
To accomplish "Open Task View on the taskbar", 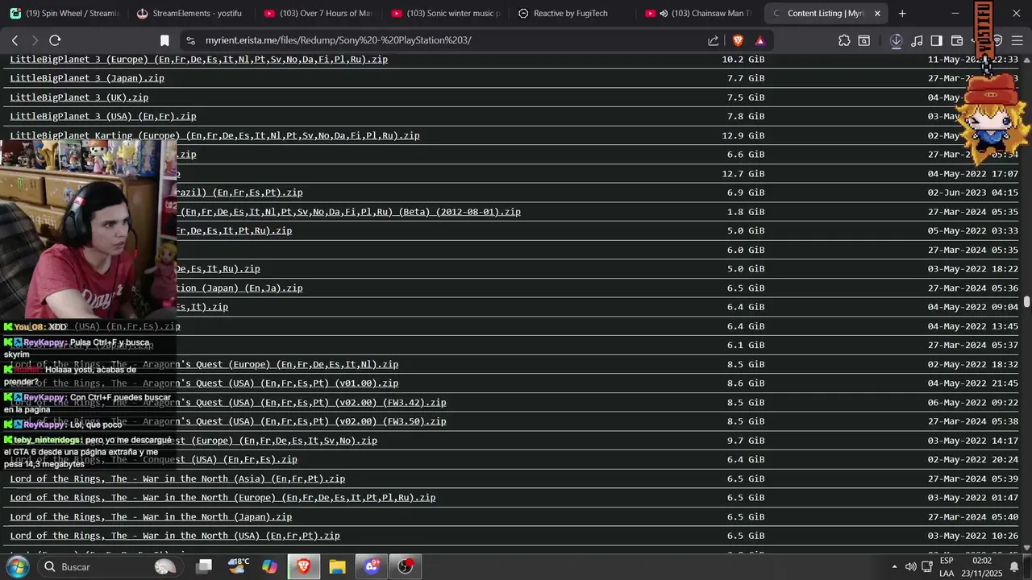I will point(204,566).
